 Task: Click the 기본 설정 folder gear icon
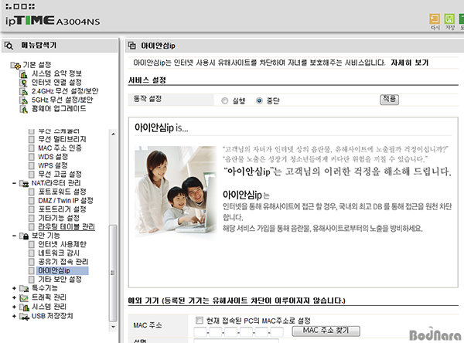(x=15, y=65)
